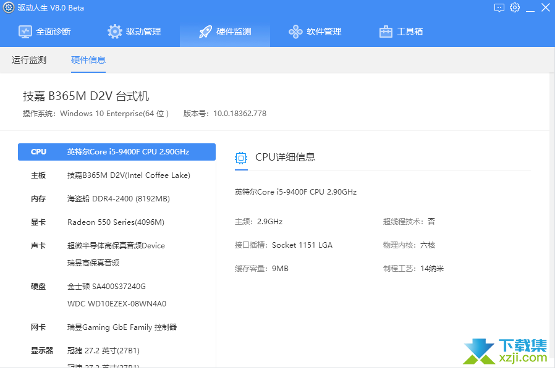The width and height of the screenshot is (555, 370).
Task: Click the CPU详细信息 heading
Action: coord(286,158)
